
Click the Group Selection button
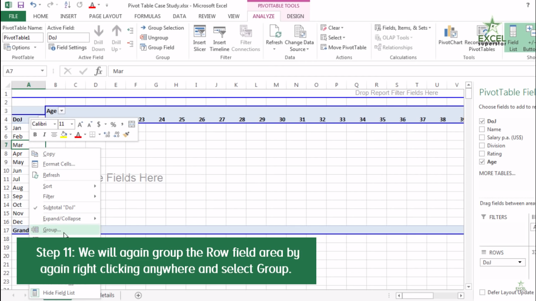point(162,28)
